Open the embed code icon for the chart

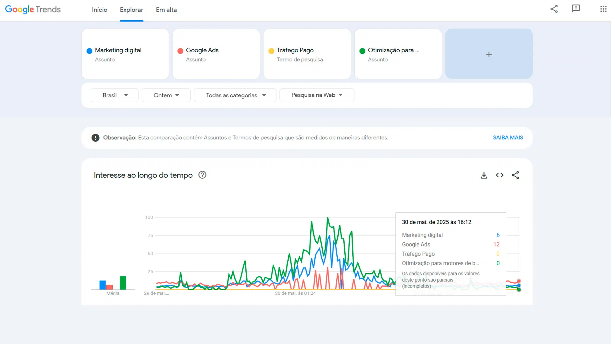[x=500, y=175]
